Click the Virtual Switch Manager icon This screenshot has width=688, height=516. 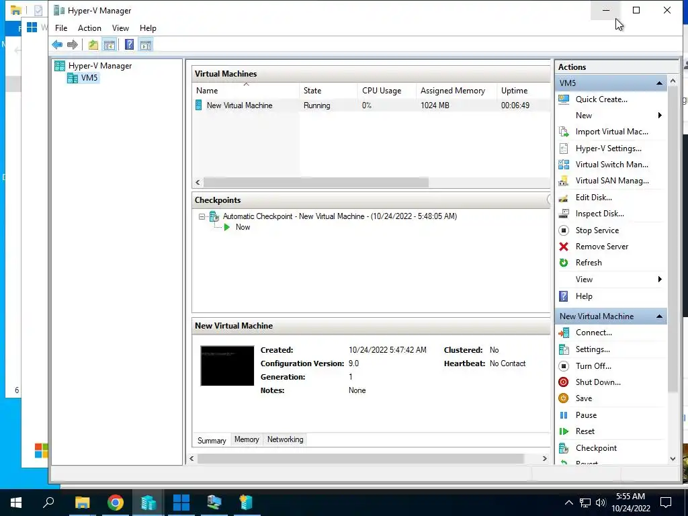point(564,165)
